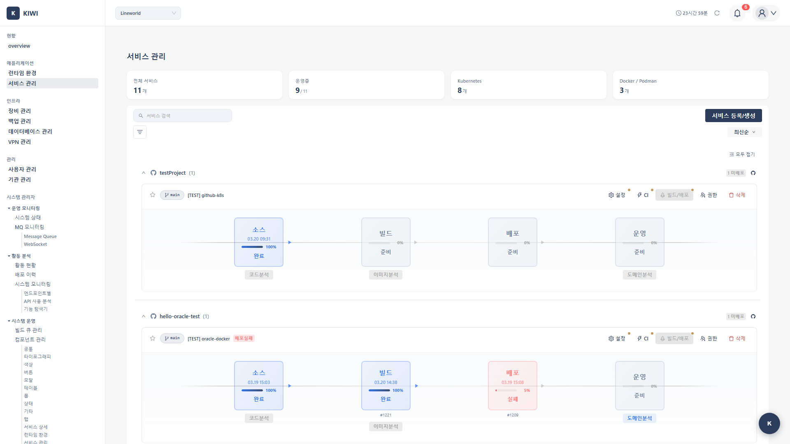
Task: Open the 최신순 sort dropdown
Action: 745,132
